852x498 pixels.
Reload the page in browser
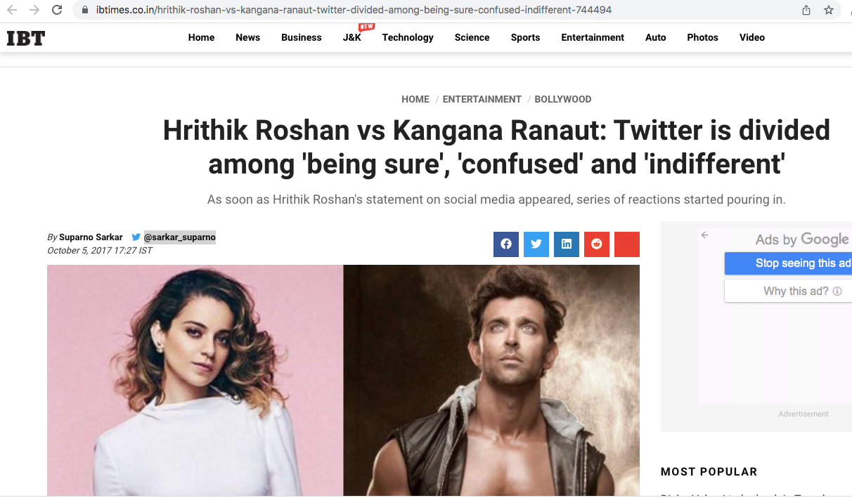point(58,10)
